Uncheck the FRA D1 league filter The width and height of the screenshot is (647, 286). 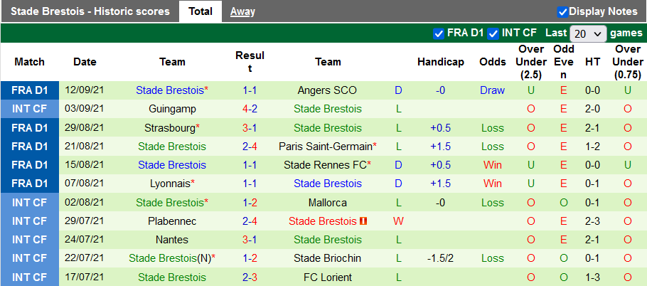click(x=439, y=33)
